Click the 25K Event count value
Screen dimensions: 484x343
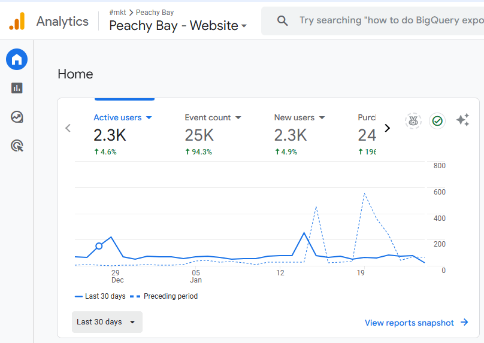[x=199, y=135]
